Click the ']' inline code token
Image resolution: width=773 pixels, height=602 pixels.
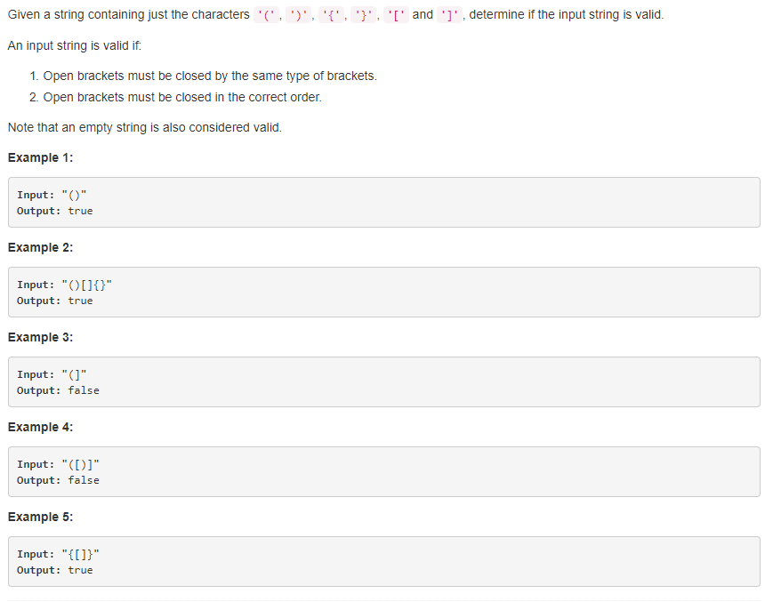tap(449, 15)
